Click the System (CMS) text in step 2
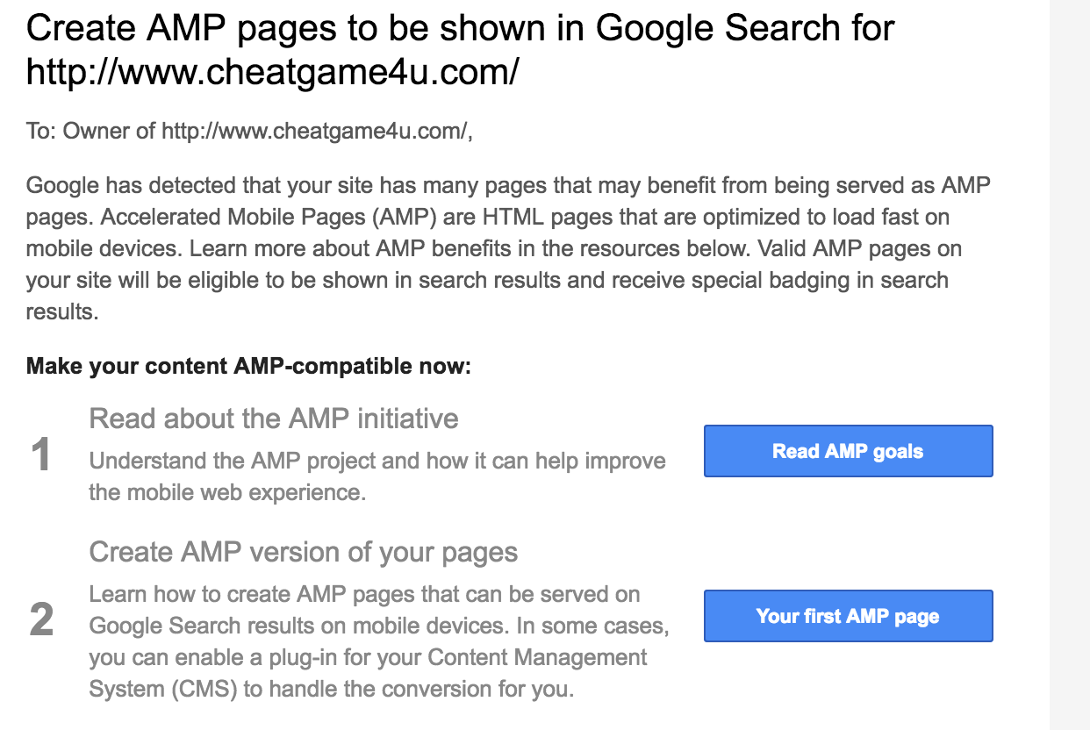 pos(163,689)
